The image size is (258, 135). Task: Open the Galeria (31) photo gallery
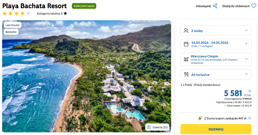click(x=158, y=127)
